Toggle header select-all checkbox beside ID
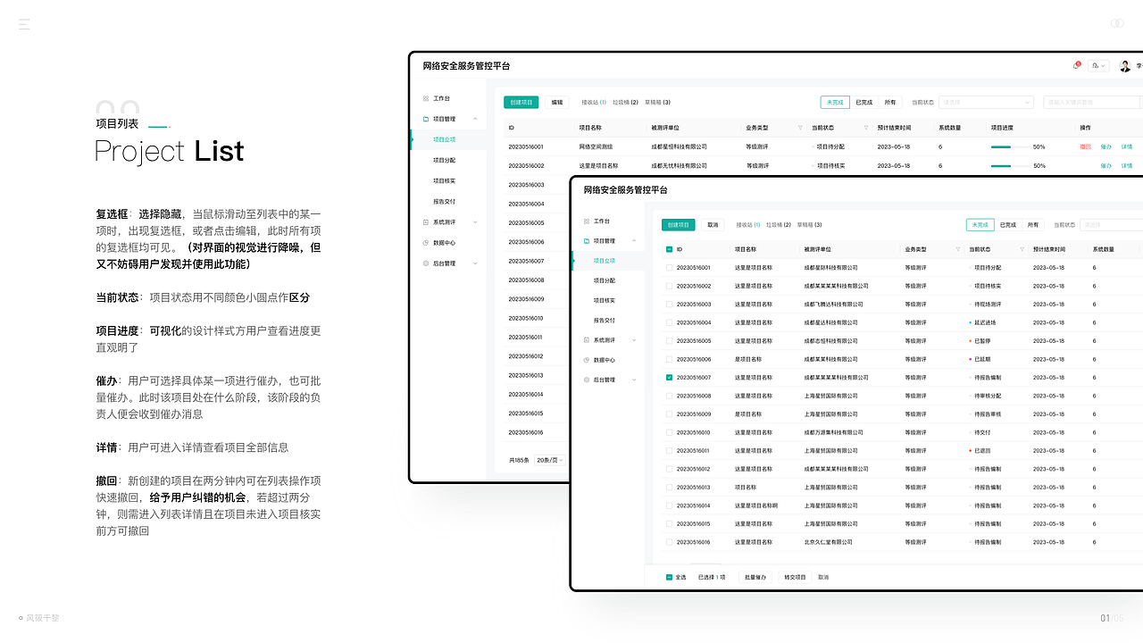The height and width of the screenshot is (643, 1143). pos(670,250)
